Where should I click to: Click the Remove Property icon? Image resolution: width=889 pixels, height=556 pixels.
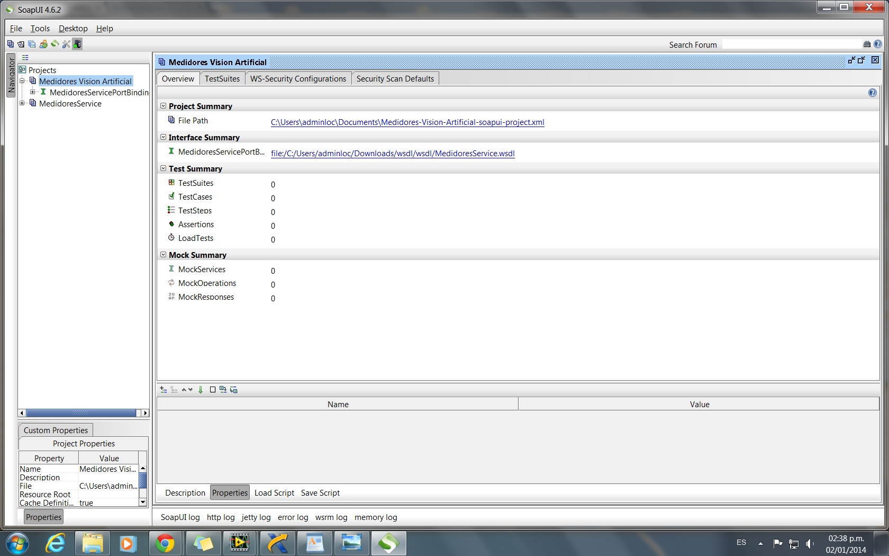click(x=174, y=390)
